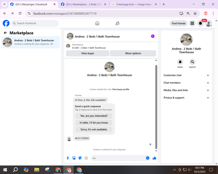Click the install app icon in address bar
This screenshot has width=218, height=174.
tap(181, 13)
